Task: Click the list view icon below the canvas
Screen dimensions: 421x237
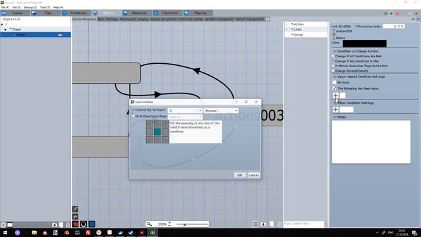Action: (255, 224)
